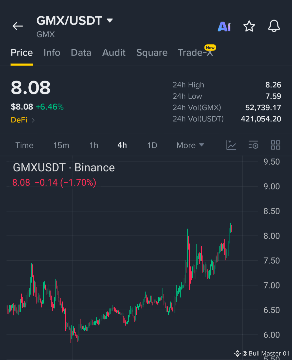Select the 1D chart interval
292x360 pixels.
[x=152, y=145]
